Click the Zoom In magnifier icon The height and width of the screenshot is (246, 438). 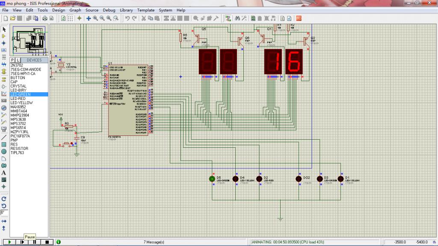pos(95,18)
